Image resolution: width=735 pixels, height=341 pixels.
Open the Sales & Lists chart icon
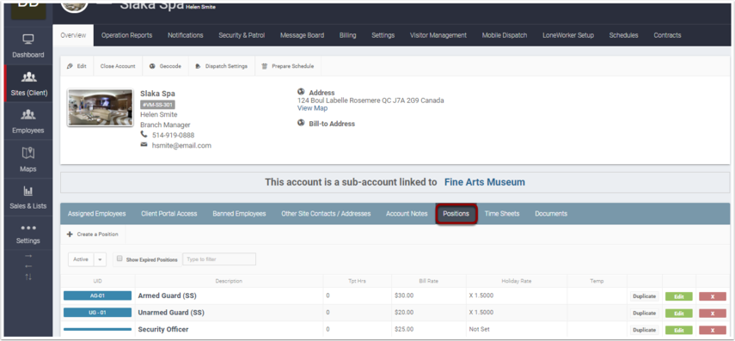28,191
